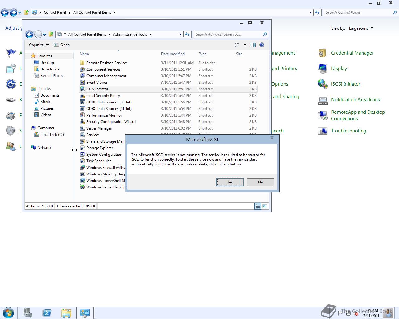Click the change your view icon

click(x=237, y=45)
